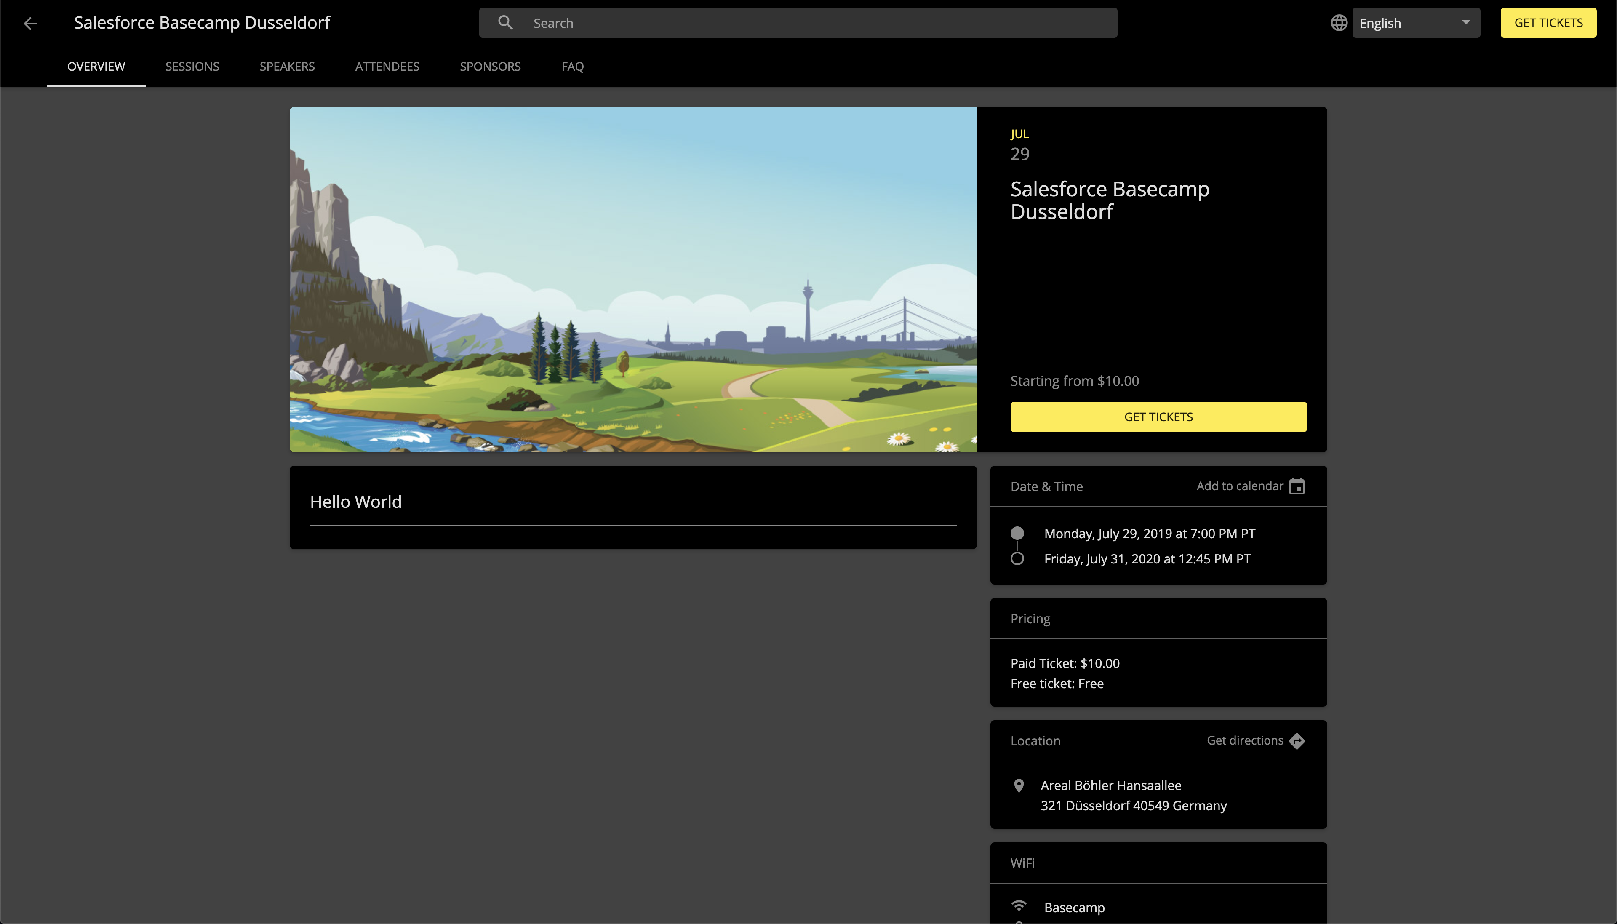Click Free ticket: Free text
The height and width of the screenshot is (924, 1617).
coord(1056,684)
